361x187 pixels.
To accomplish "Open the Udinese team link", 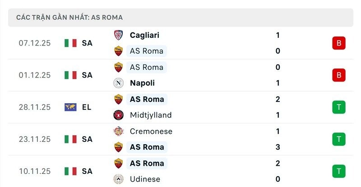I will pos(145,179).
